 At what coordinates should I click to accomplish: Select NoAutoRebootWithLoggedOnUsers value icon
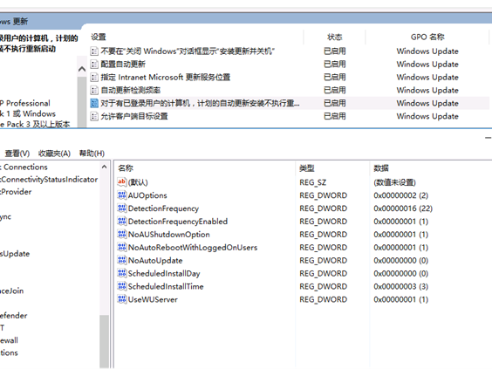(x=122, y=247)
